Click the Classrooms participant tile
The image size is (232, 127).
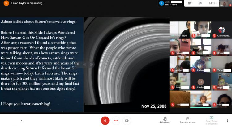[x=221, y=30]
